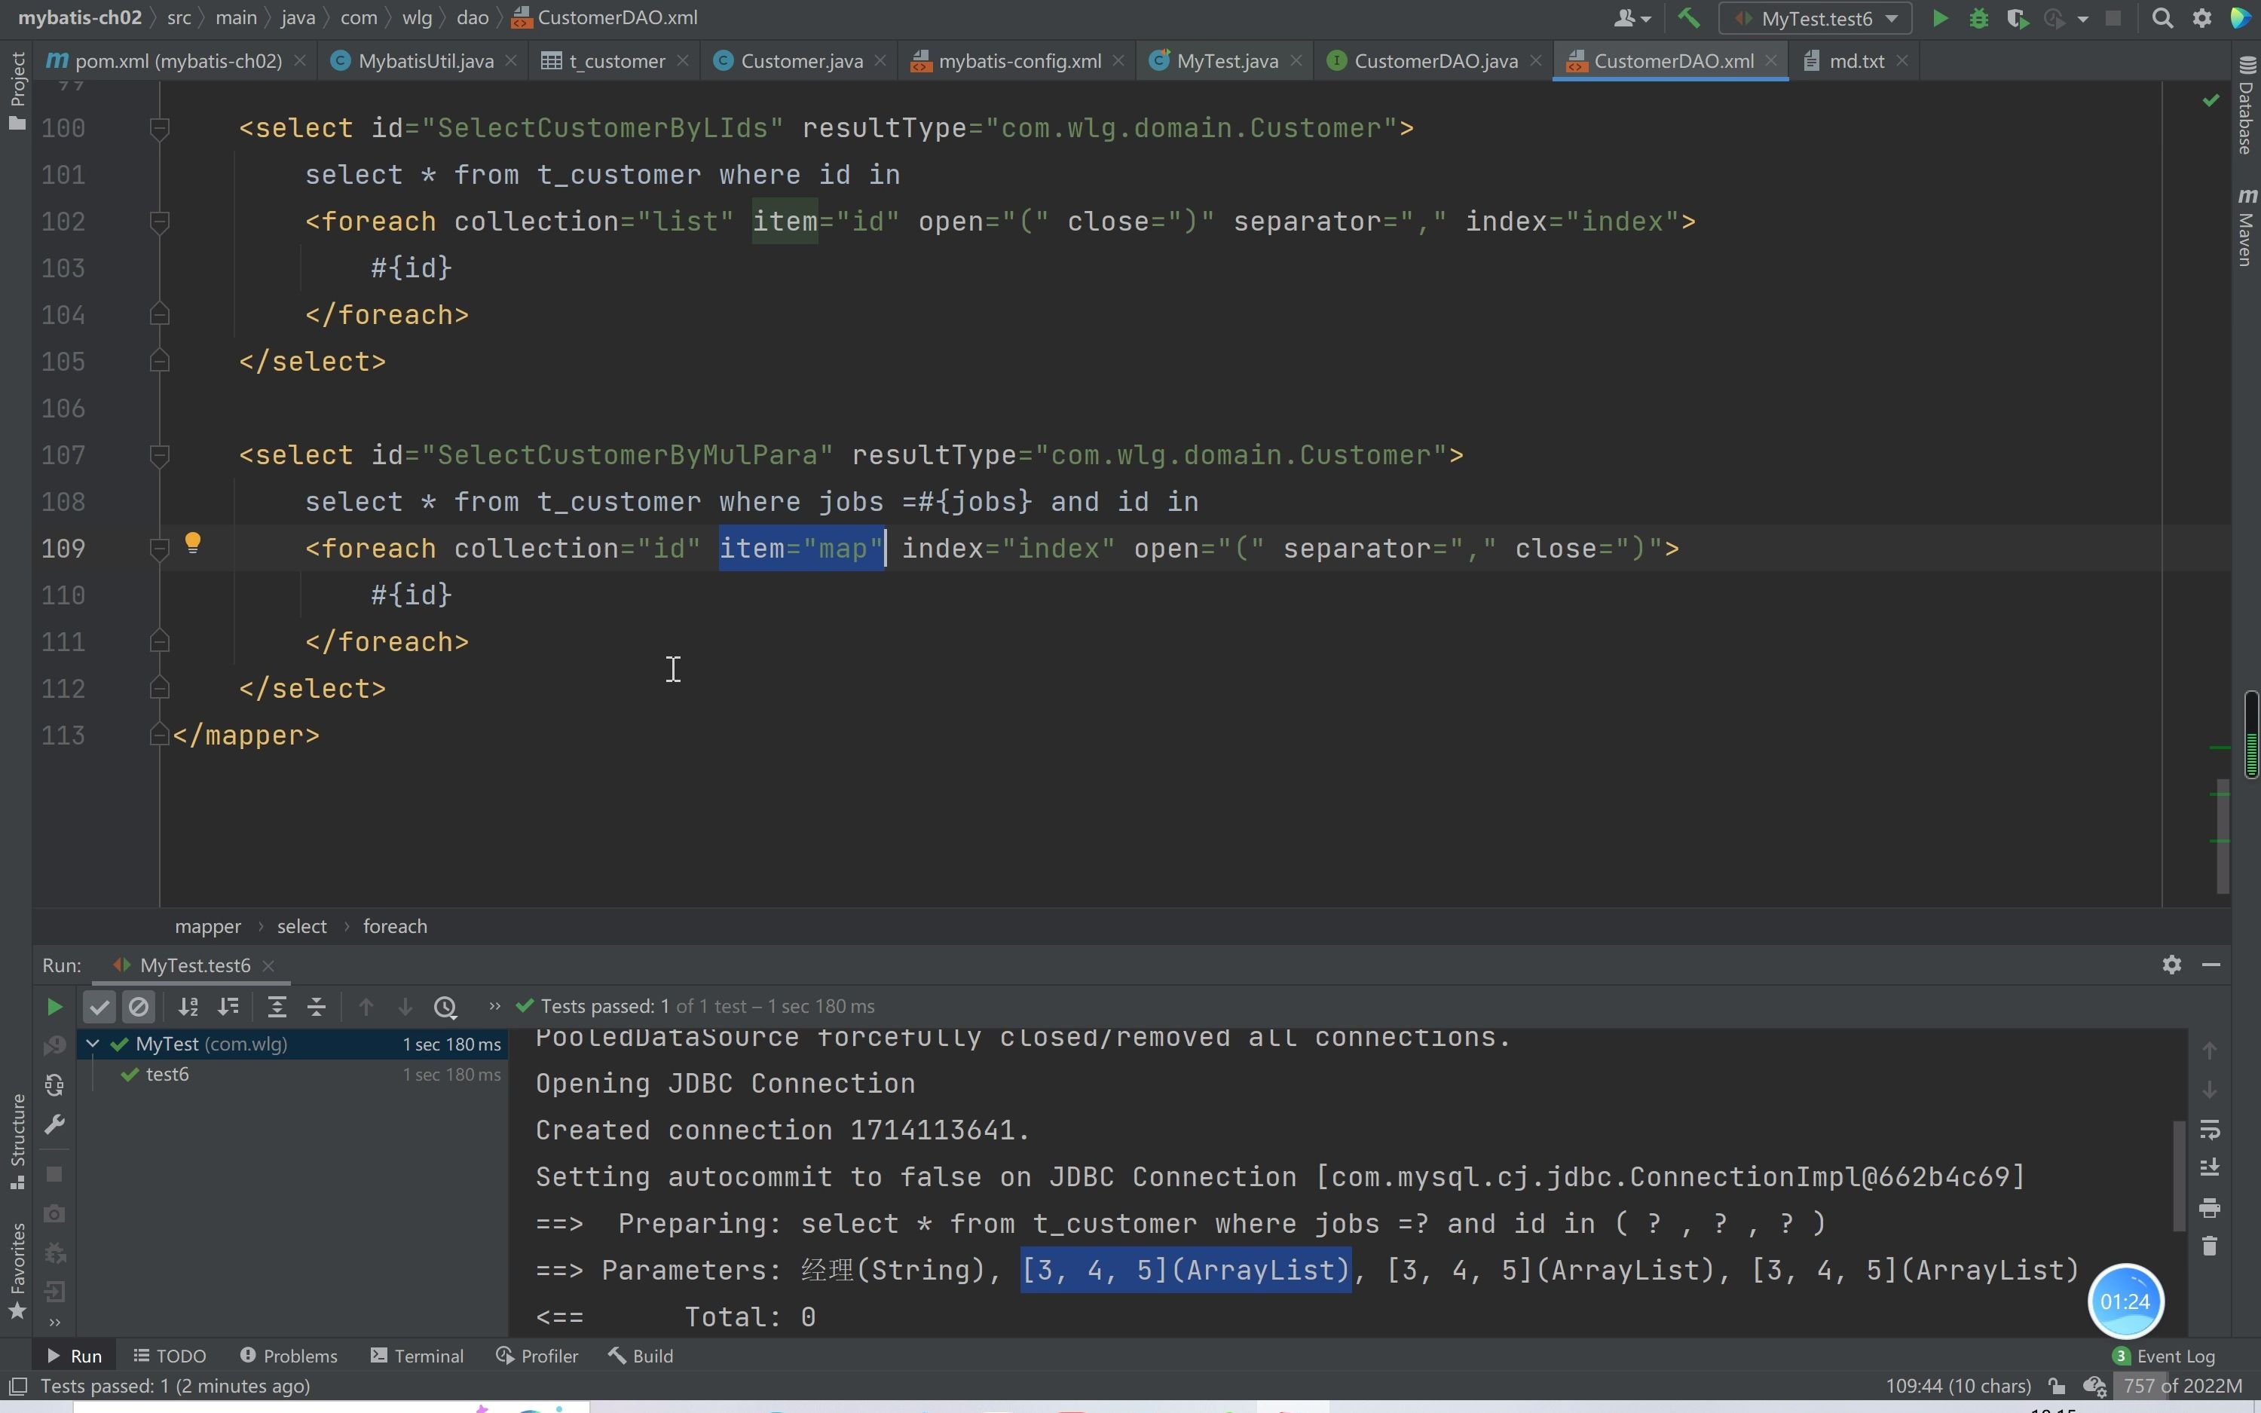The width and height of the screenshot is (2261, 1413).
Task: Fold the select block on line 100
Action: [160, 128]
